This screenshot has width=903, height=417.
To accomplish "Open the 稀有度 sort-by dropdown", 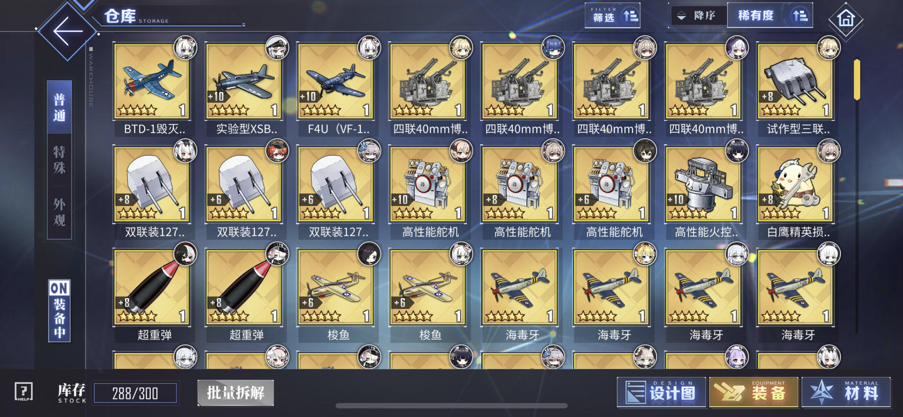I will [770, 16].
